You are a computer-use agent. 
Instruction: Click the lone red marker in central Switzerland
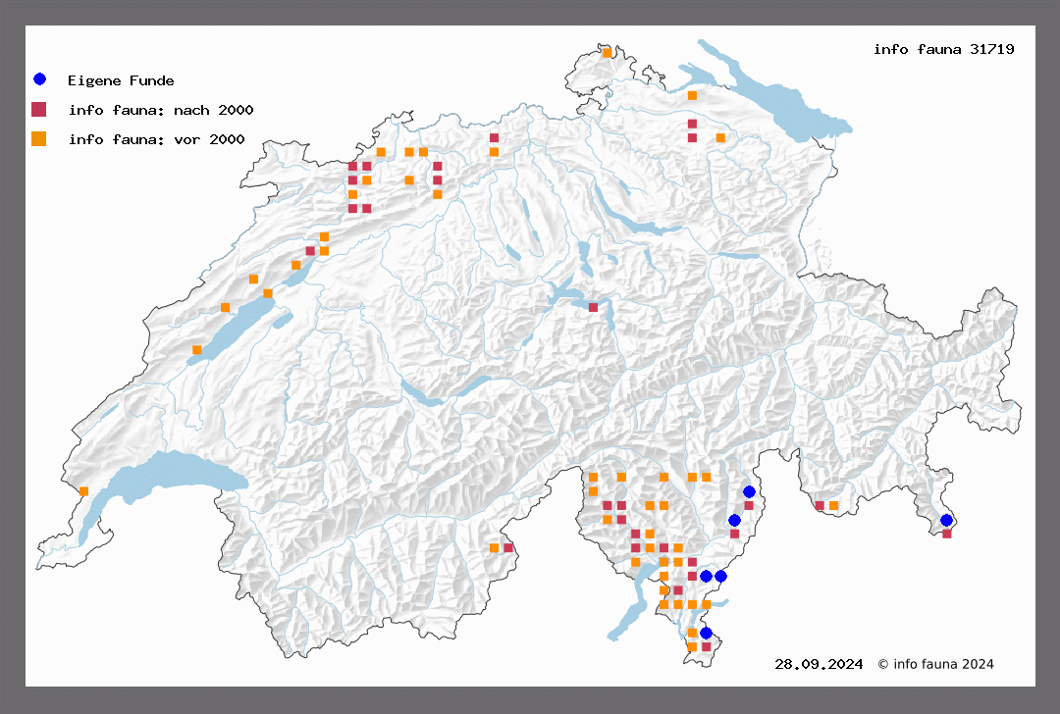[593, 308]
